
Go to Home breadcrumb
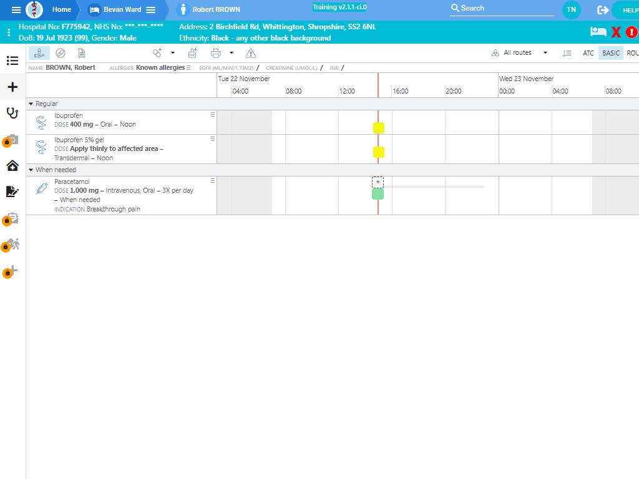click(x=62, y=9)
